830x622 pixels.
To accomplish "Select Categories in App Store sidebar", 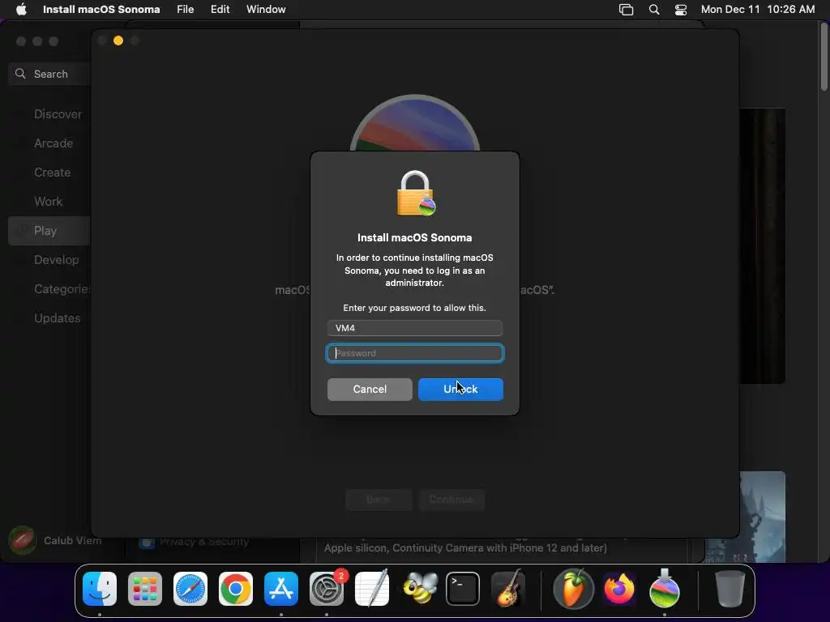I will (x=49, y=289).
